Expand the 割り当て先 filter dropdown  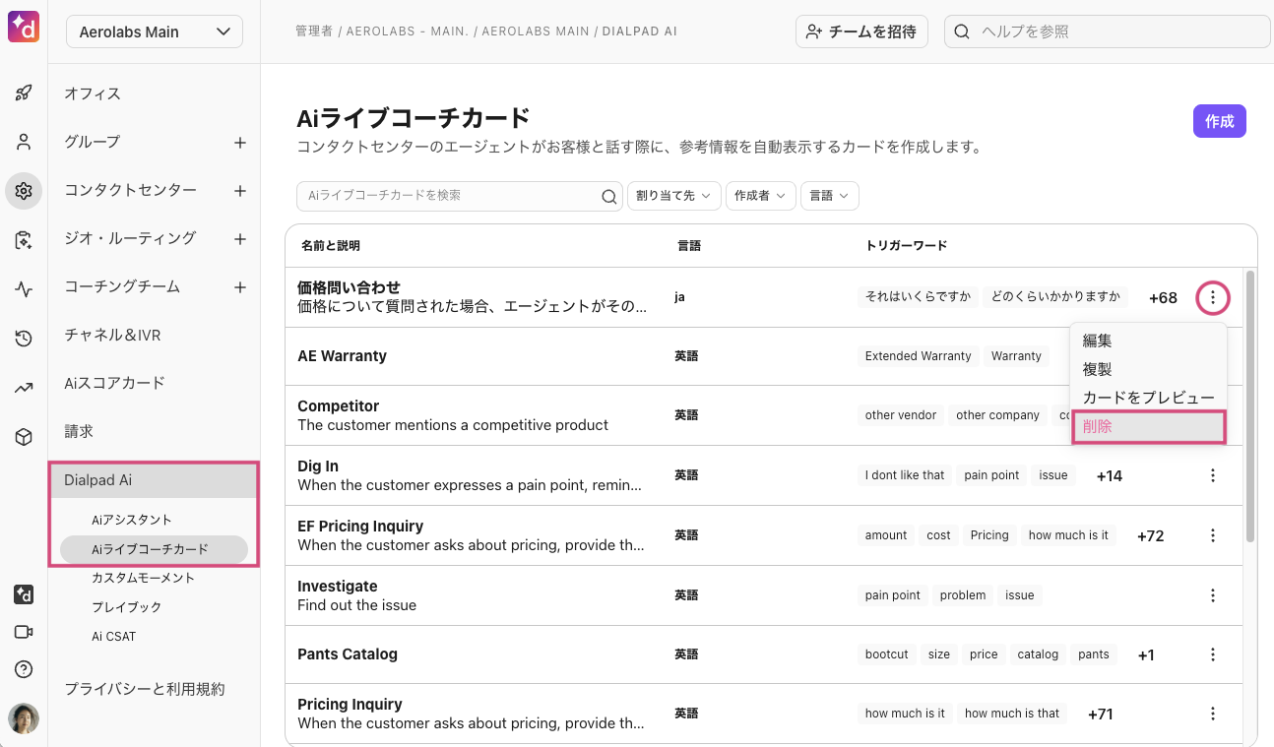673,196
